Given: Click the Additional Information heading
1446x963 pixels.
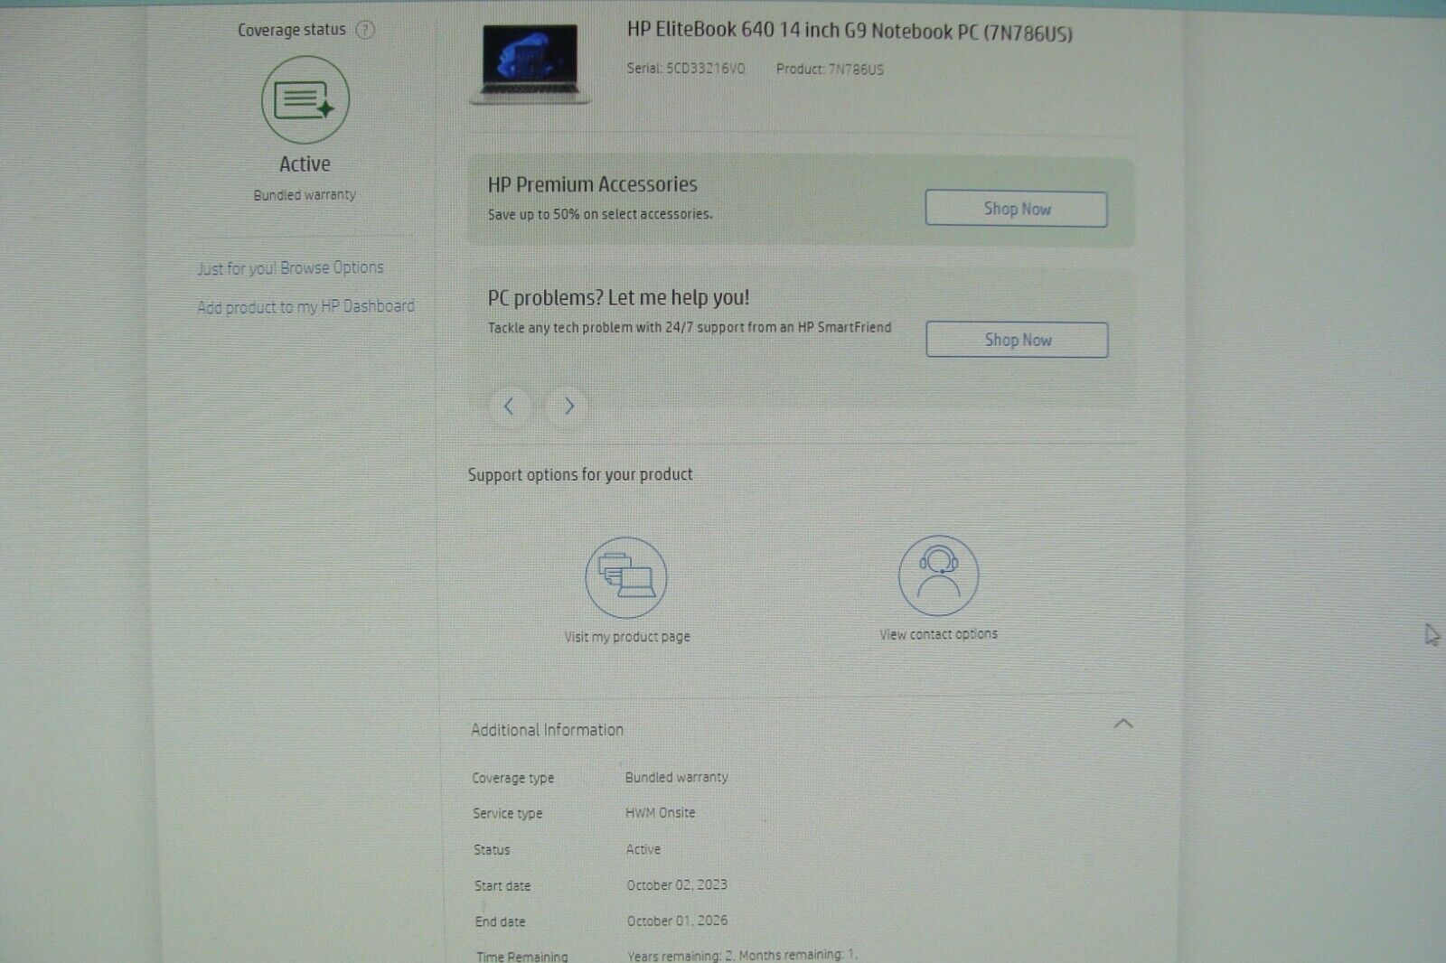Looking at the screenshot, I should [x=547, y=730].
